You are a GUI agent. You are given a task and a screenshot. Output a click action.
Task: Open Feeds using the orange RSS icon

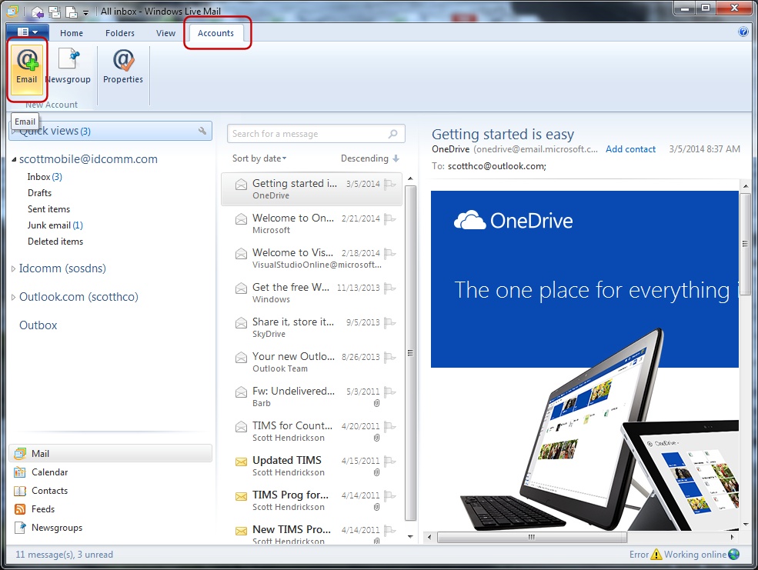coord(20,509)
